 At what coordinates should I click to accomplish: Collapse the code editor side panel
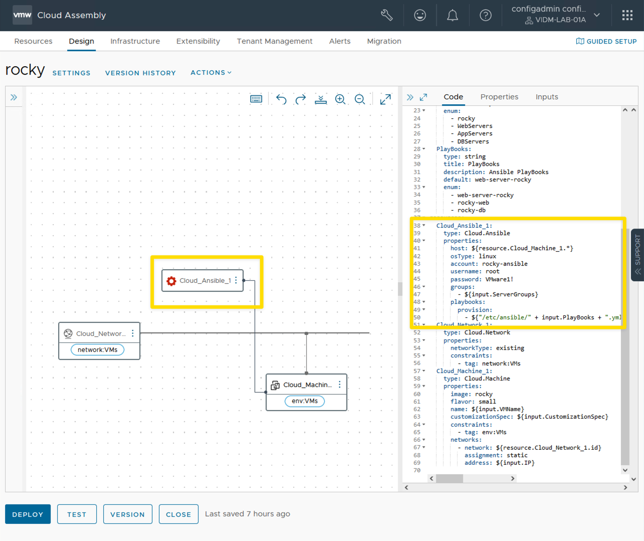[410, 97]
